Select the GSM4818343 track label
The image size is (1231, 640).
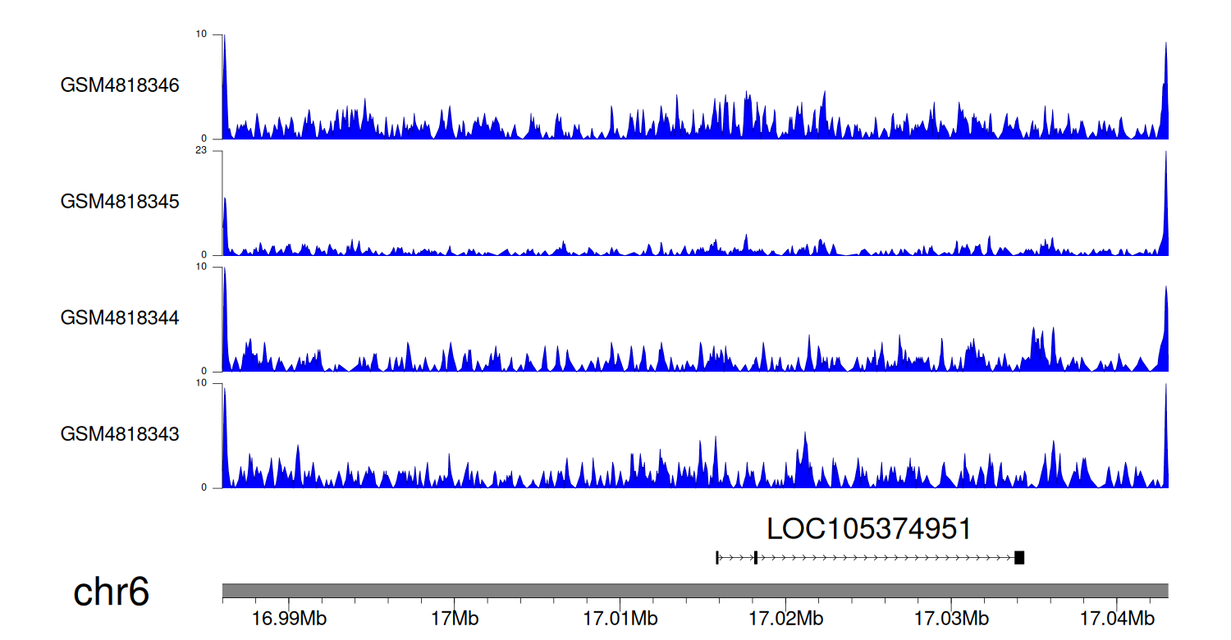[x=120, y=433]
